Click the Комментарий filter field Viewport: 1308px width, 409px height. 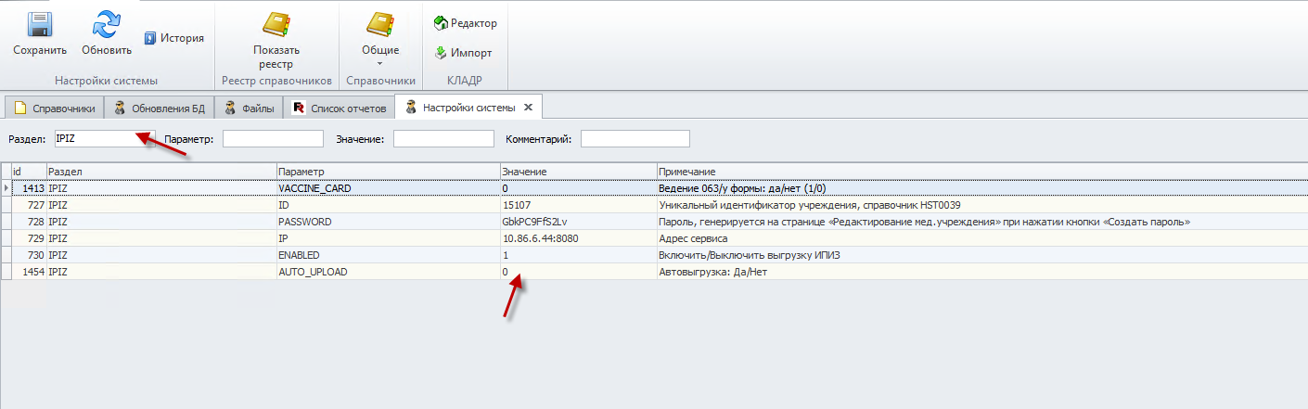pyautogui.click(x=635, y=139)
